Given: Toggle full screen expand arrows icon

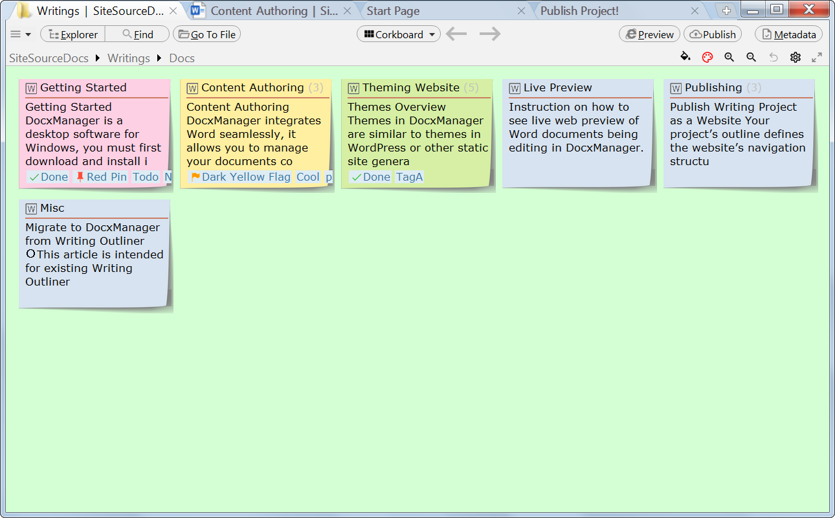Looking at the screenshot, I should pyautogui.click(x=817, y=57).
